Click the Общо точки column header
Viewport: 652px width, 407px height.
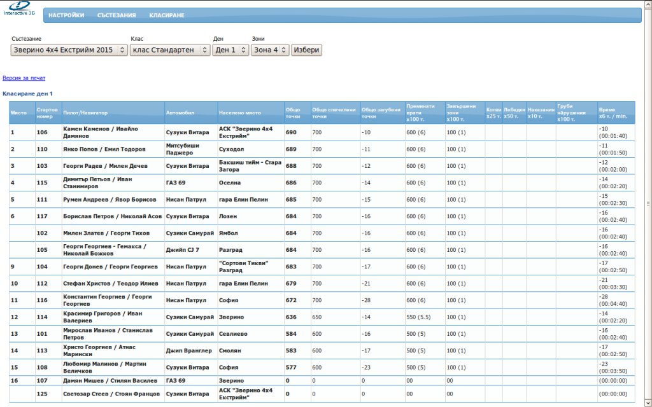click(x=293, y=113)
